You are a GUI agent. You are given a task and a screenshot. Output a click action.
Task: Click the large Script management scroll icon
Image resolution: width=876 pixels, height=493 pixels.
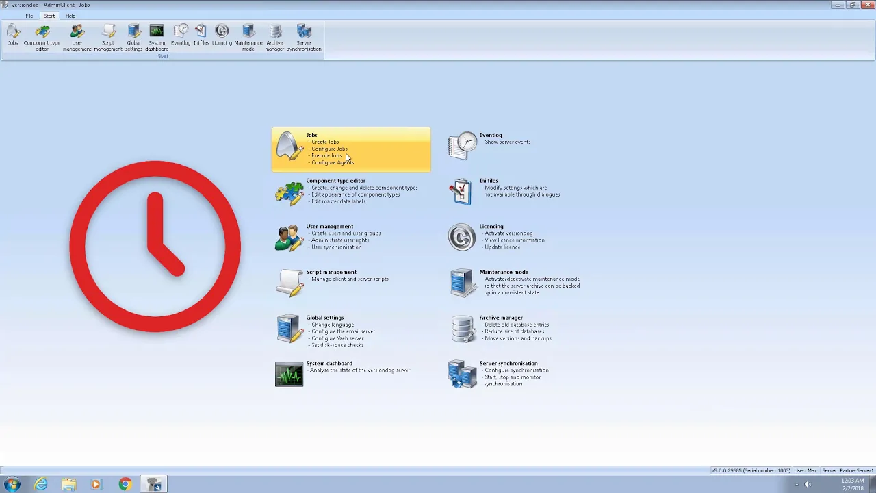(289, 283)
